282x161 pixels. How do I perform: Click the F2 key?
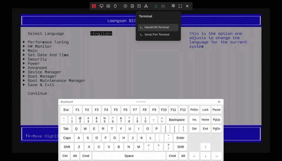point(87,110)
